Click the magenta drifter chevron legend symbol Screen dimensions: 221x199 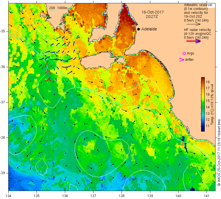tap(181, 60)
